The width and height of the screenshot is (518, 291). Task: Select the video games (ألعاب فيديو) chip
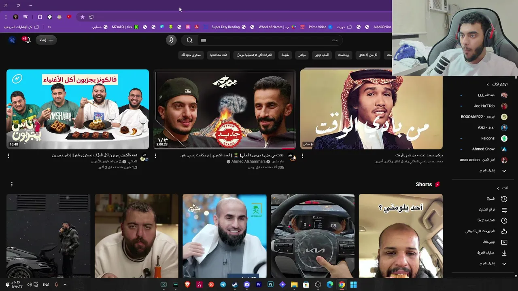[x=322, y=55]
